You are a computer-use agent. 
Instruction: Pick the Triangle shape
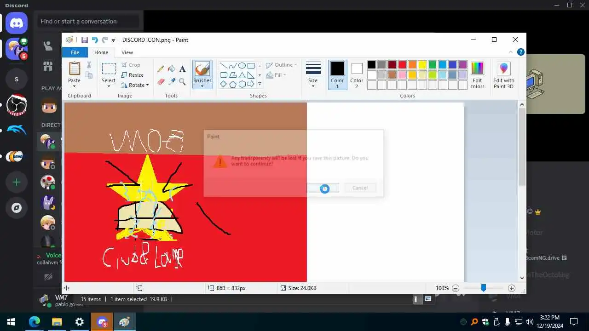[x=242, y=75]
